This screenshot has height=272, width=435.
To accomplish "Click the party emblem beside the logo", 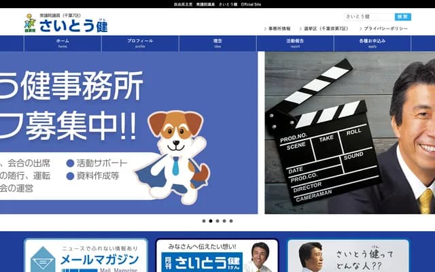I will pos(30,24).
